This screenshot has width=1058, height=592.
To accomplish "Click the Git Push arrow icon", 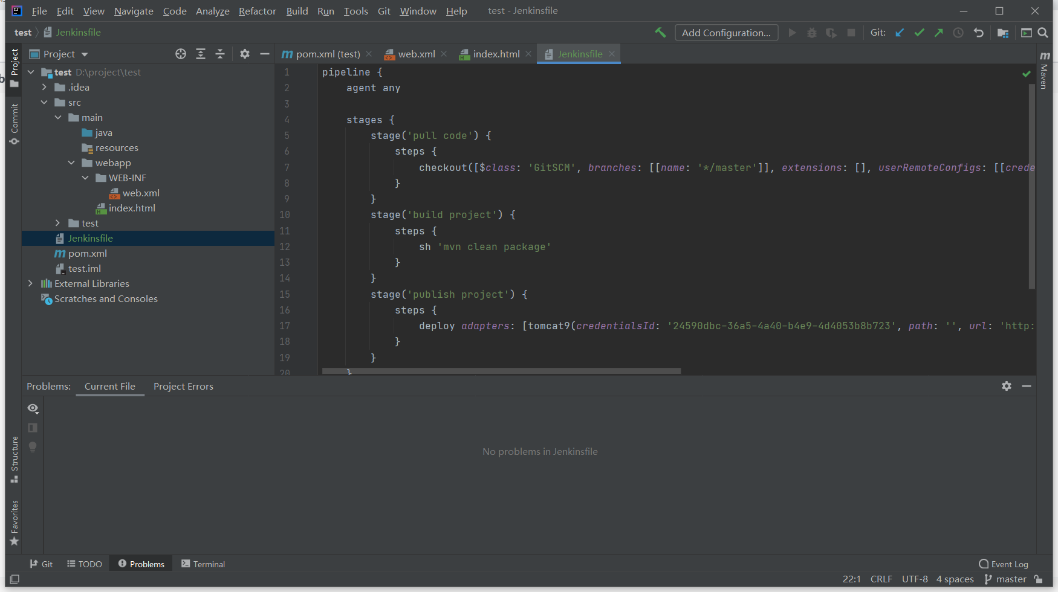I will coord(938,33).
